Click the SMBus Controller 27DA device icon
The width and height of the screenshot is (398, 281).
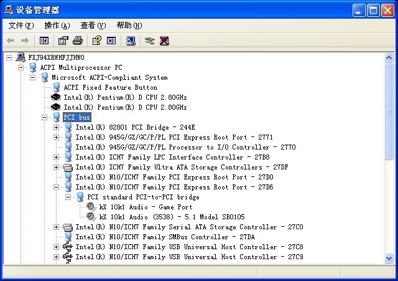coord(68,237)
